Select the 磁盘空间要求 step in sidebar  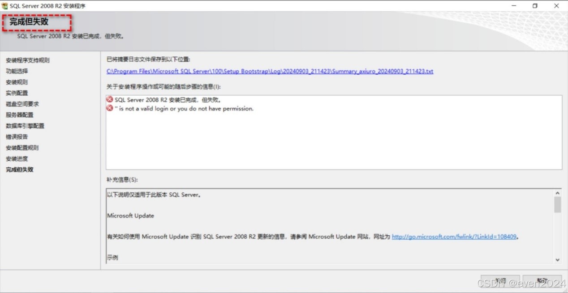tap(22, 104)
